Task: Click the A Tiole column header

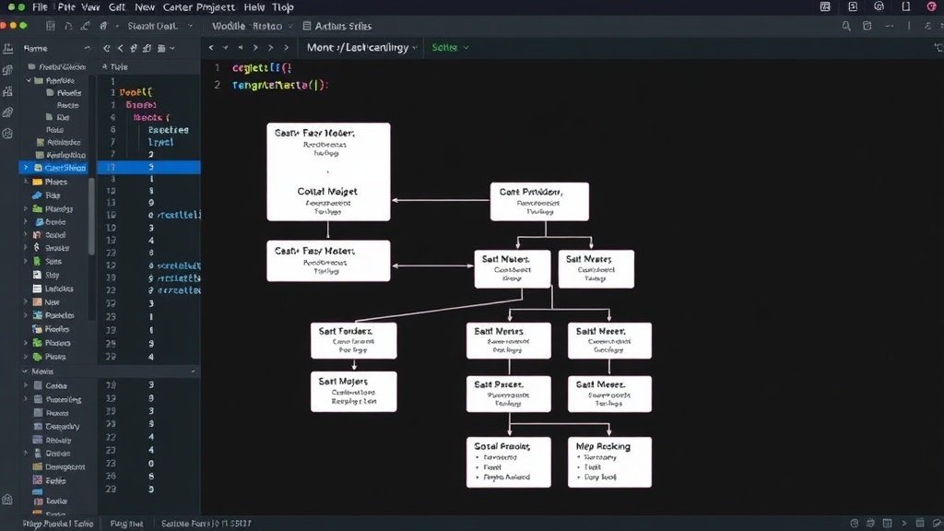Action: coord(115,66)
